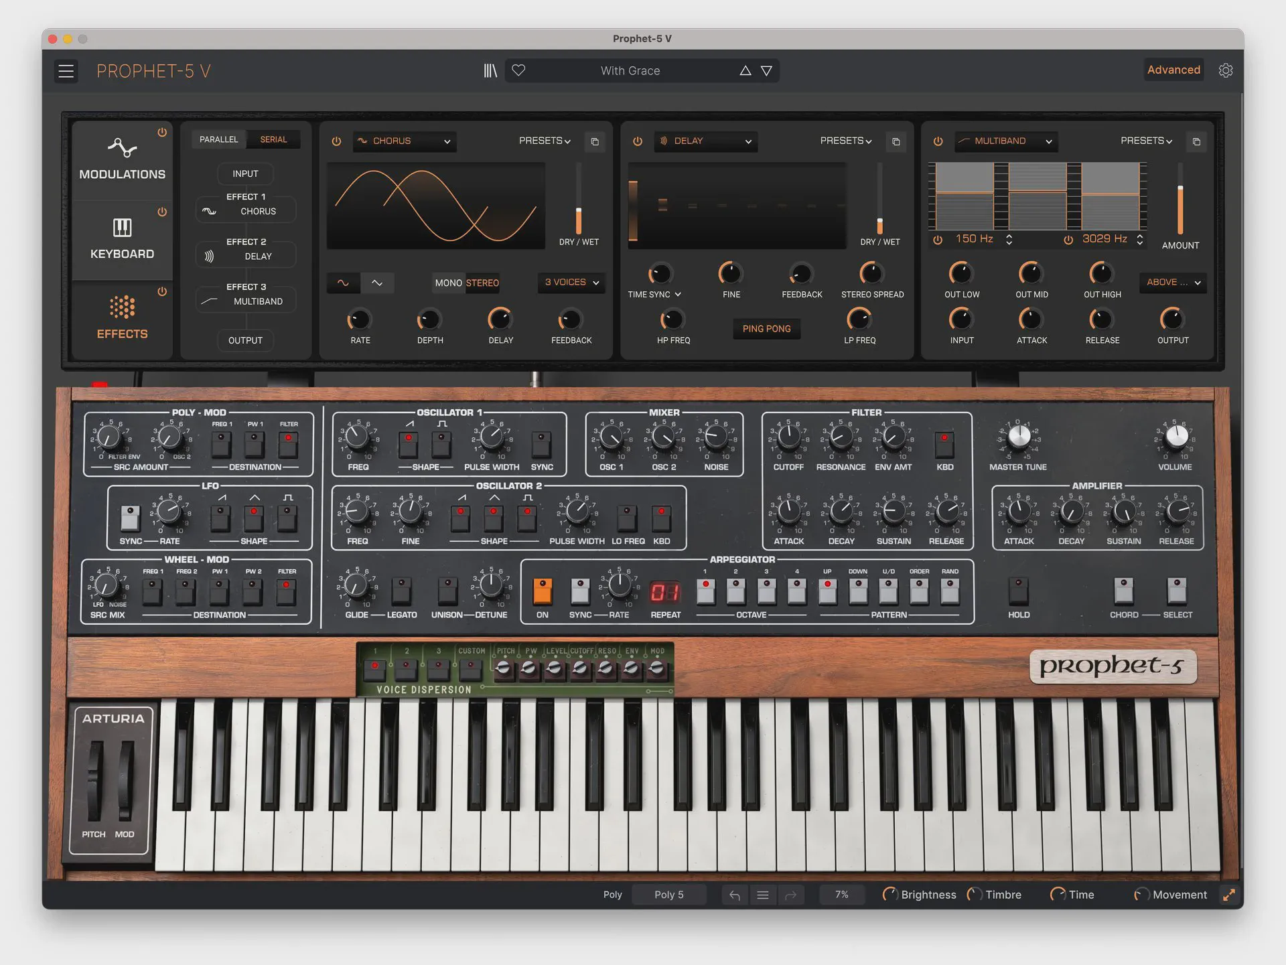Open the preset browser library icon
The image size is (1286, 965).
[490, 70]
